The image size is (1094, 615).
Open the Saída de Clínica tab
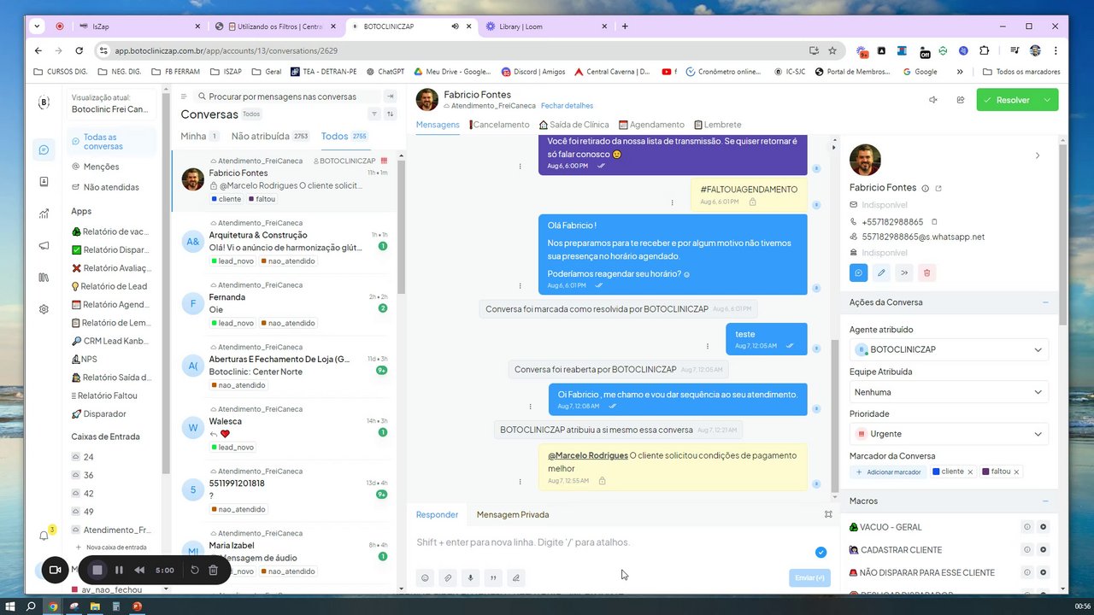pos(573,125)
